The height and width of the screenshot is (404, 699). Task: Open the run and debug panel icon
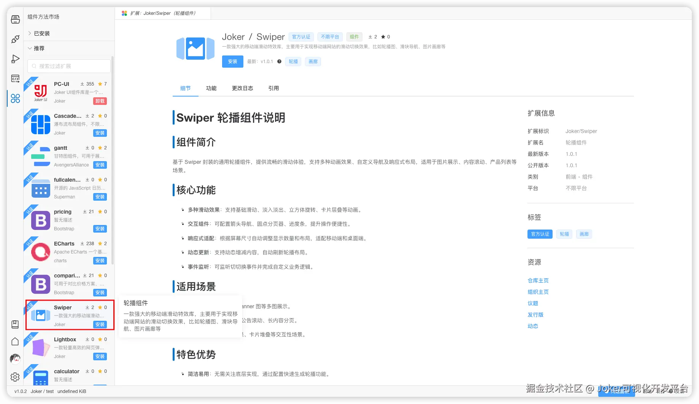pyautogui.click(x=15, y=59)
